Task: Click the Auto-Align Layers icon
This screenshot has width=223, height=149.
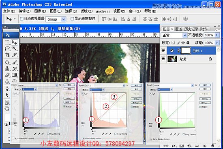Action: coord(185,19)
